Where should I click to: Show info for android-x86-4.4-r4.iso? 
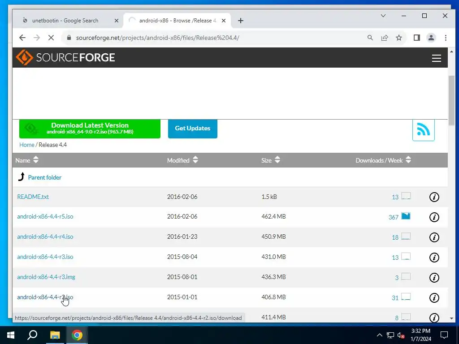pyautogui.click(x=434, y=237)
